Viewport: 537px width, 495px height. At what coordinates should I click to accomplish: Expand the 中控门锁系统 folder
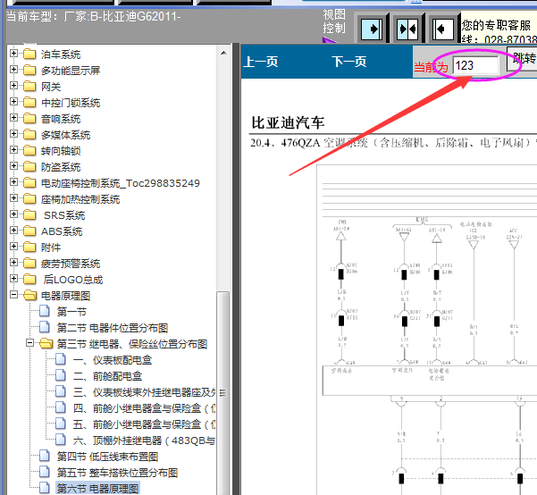coord(13,102)
